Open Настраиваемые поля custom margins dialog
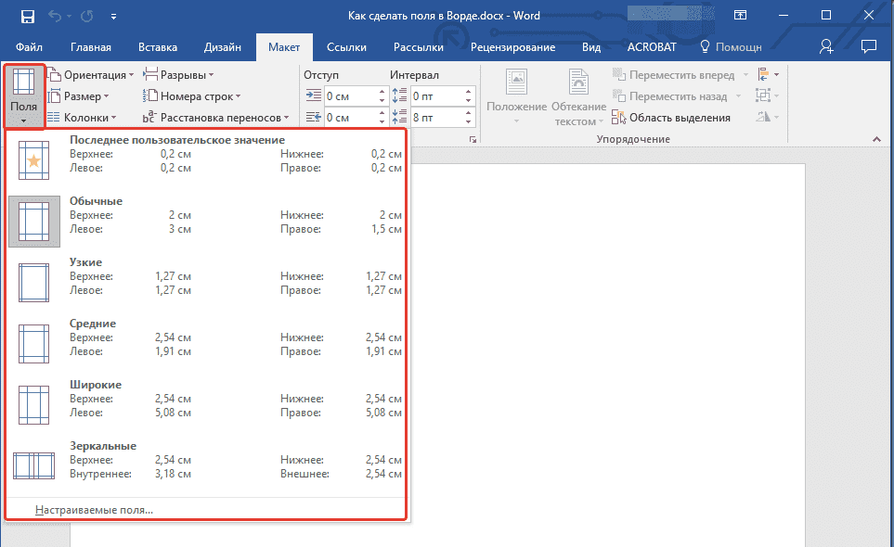The height and width of the screenshot is (547, 894). click(94, 510)
